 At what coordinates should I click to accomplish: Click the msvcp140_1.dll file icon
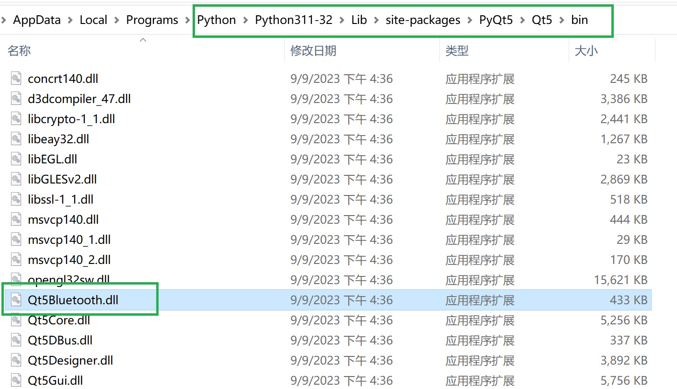16,240
